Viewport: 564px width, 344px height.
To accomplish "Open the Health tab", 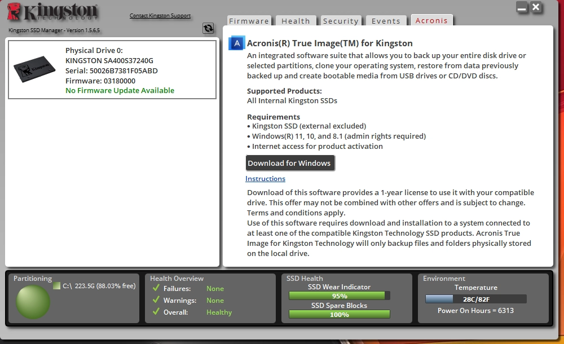I will [296, 21].
